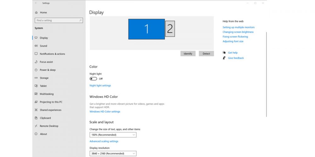This screenshot has width=315, height=157.
Task: Click the Sound speaker icon
Action: click(x=36, y=46)
